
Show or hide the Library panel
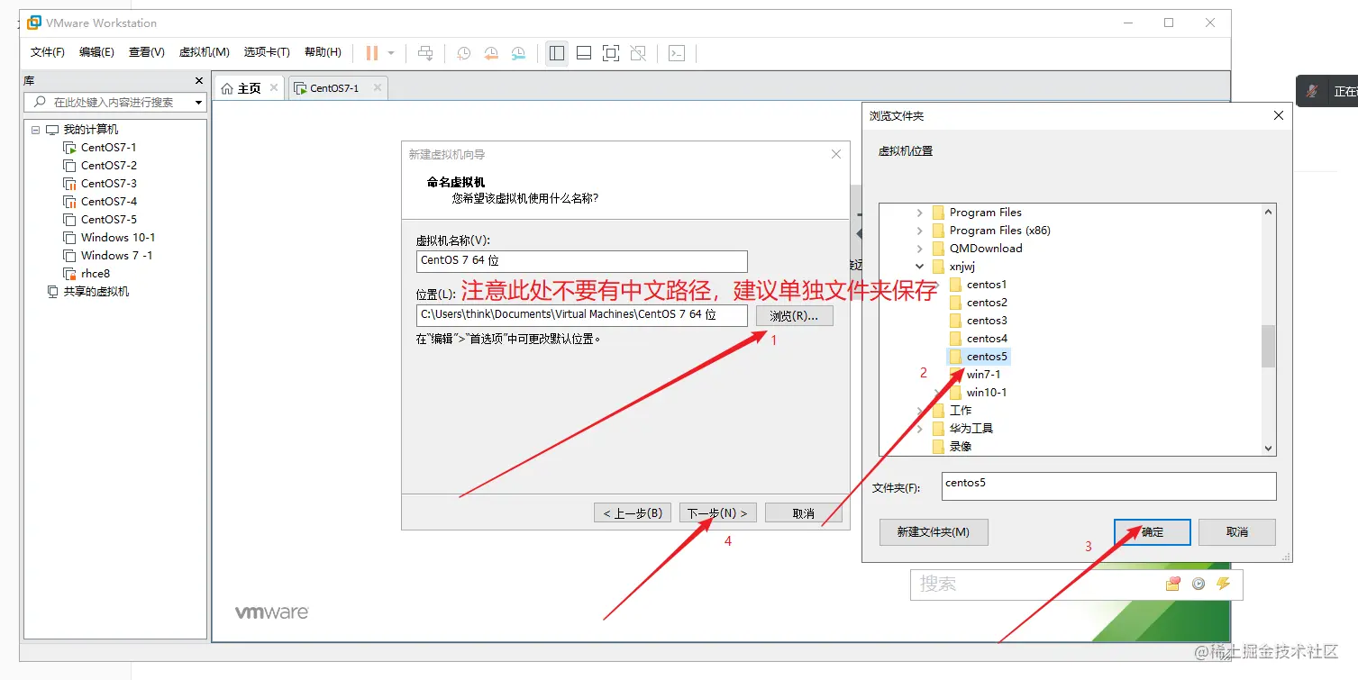click(x=556, y=53)
